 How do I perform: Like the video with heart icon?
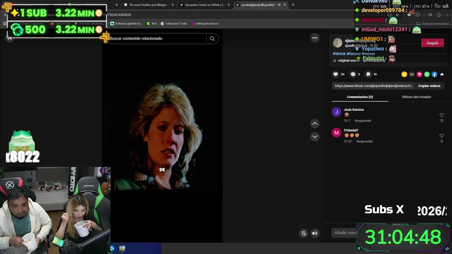click(335, 74)
